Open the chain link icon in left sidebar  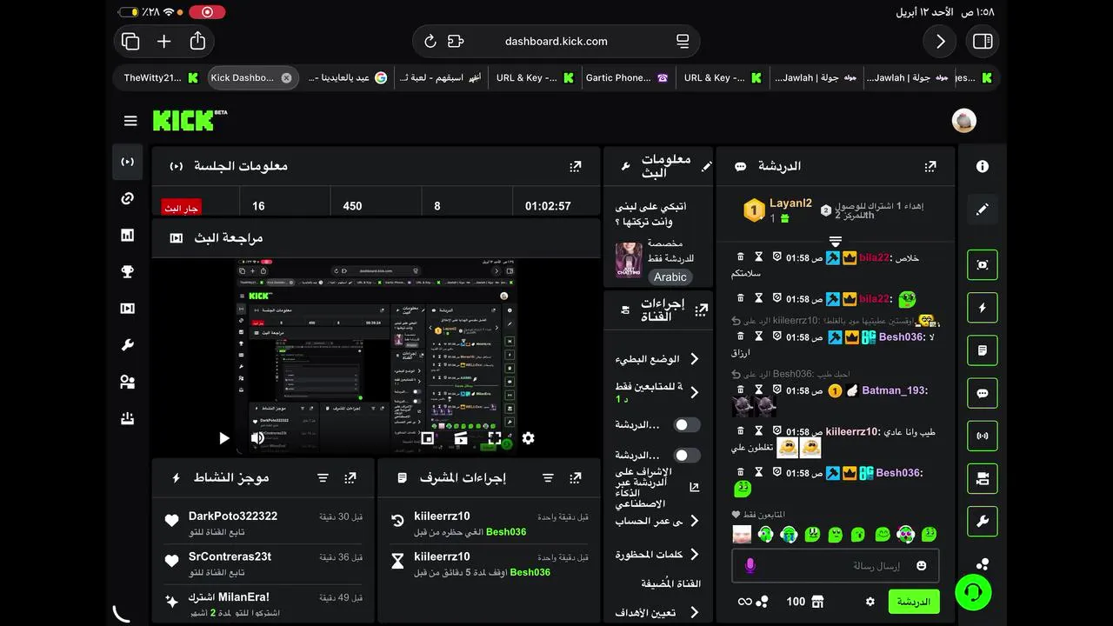pos(128,198)
